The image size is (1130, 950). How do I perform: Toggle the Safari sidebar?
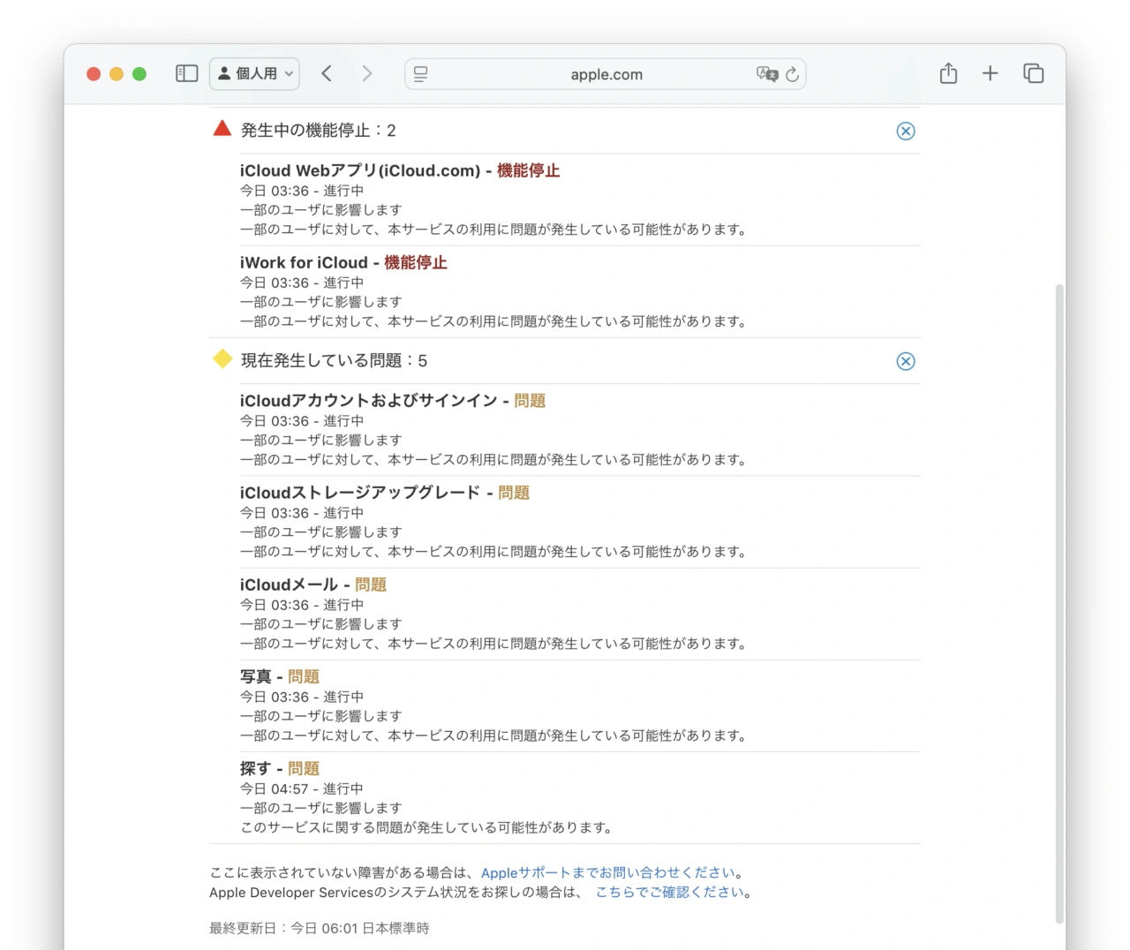(186, 73)
